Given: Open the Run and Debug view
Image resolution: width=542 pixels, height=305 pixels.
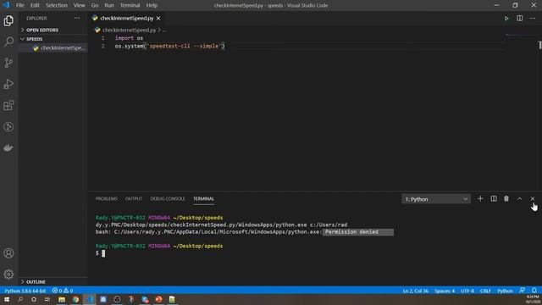Looking at the screenshot, I should [8, 84].
